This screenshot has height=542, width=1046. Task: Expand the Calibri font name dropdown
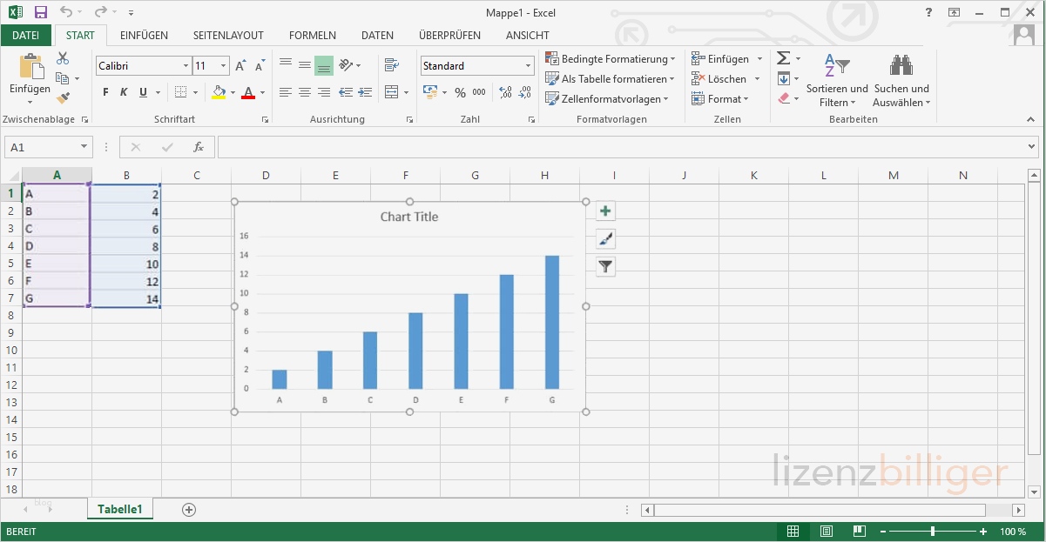click(186, 66)
